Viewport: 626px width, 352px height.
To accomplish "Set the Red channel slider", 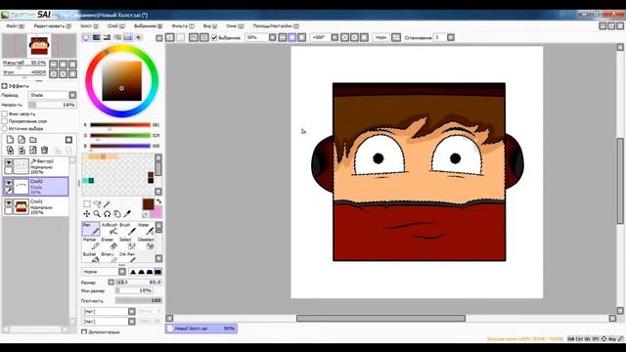I will coord(120,125).
